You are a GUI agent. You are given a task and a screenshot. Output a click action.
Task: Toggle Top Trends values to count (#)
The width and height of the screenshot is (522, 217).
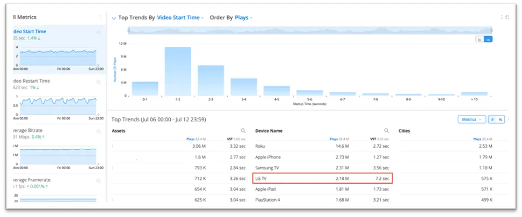pos(492,119)
